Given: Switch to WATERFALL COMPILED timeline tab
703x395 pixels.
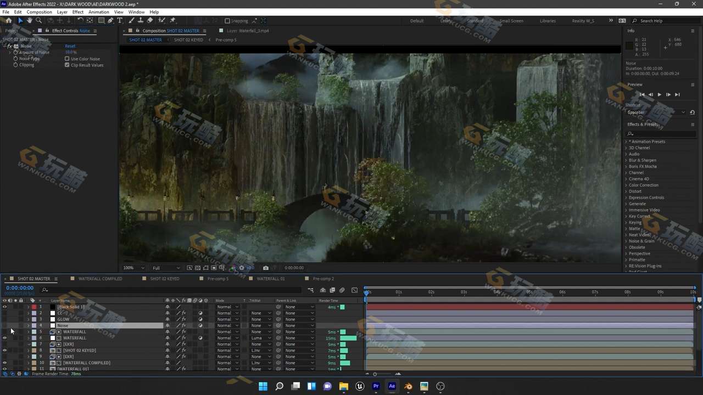Looking at the screenshot, I should point(101,279).
